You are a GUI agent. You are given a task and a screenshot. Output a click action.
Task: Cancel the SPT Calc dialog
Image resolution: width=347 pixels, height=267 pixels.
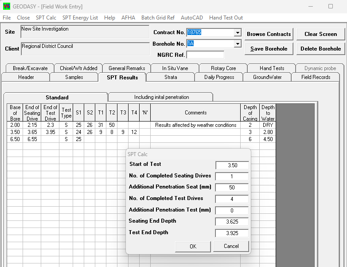[x=231, y=246]
